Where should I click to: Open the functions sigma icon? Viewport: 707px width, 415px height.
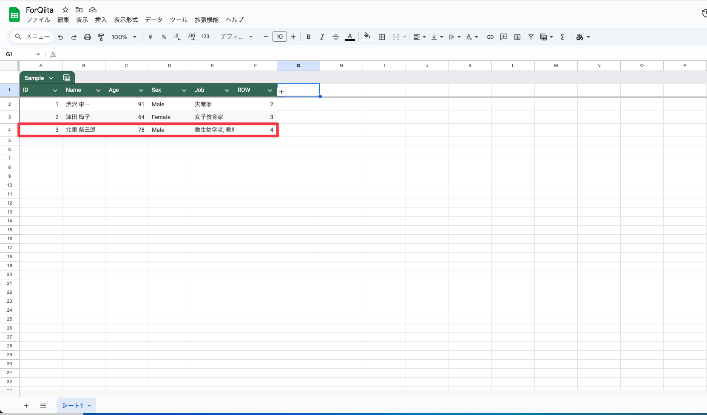click(562, 37)
